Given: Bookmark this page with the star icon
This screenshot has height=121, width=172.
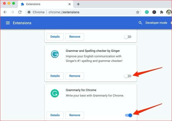Looking at the screenshot, I should pos(138,12).
